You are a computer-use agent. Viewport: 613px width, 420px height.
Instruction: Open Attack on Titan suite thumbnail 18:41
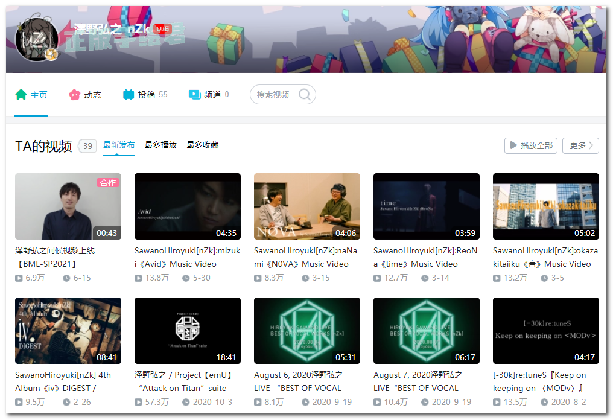pyautogui.click(x=188, y=331)
